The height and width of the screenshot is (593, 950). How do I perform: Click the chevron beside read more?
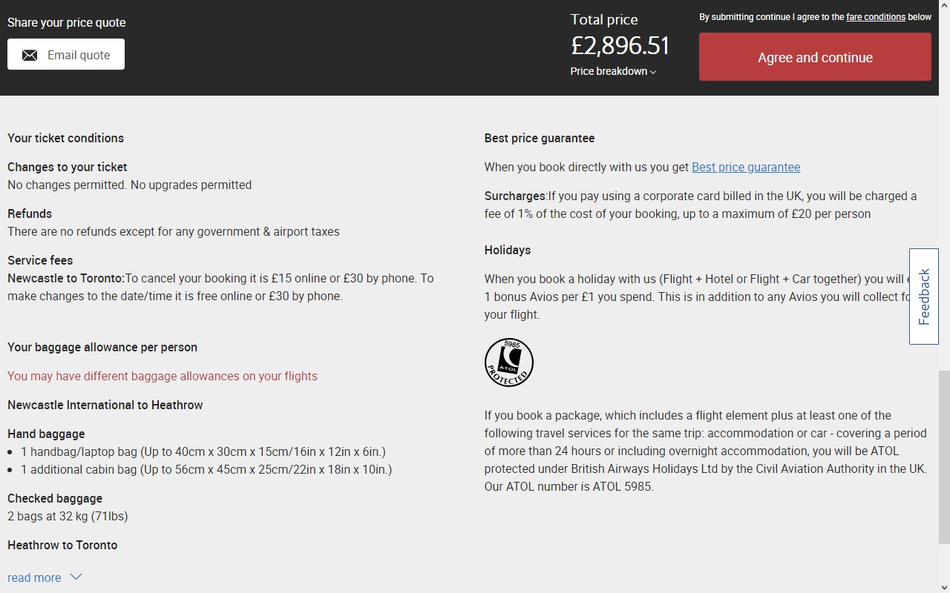point(76,577)
